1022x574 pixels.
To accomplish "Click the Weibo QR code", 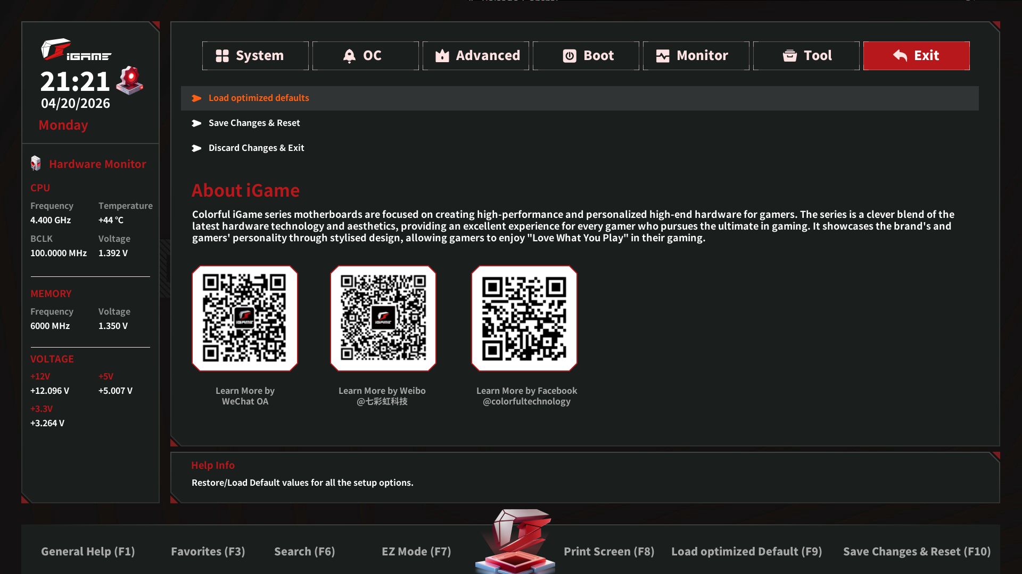I will pos(383,318).
